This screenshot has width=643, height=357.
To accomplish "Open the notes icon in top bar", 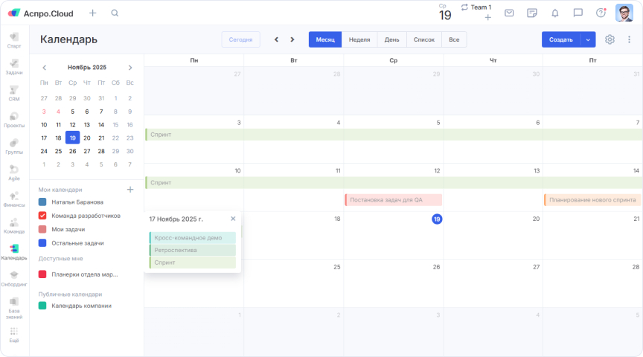I will click(x=532, y=13).
